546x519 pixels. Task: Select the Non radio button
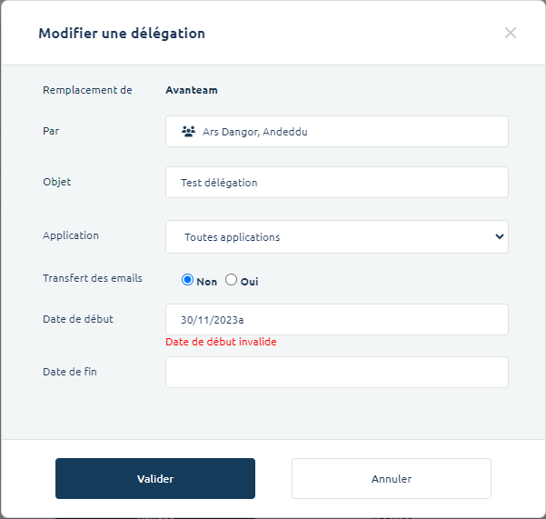tap(188, 280)
